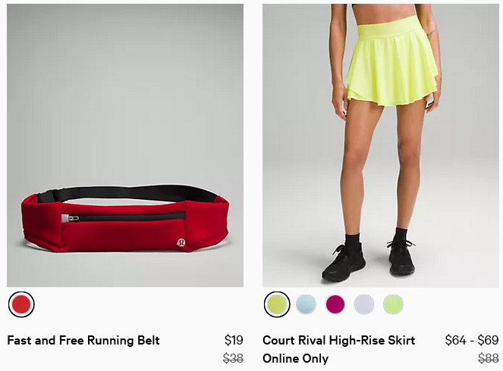The image size is (503, 371).
Task: Click the $64 - $69 price range
Action: click(x=472, y=340)
